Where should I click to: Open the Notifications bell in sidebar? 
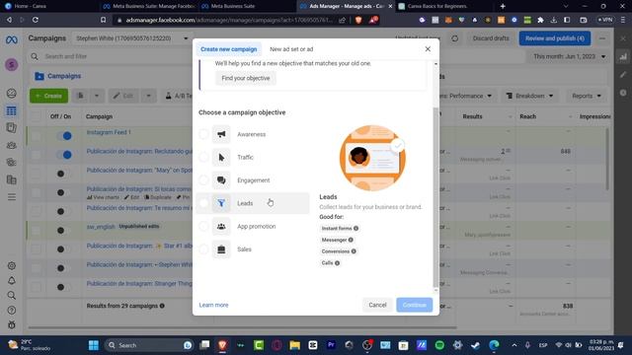coord(11,280)
